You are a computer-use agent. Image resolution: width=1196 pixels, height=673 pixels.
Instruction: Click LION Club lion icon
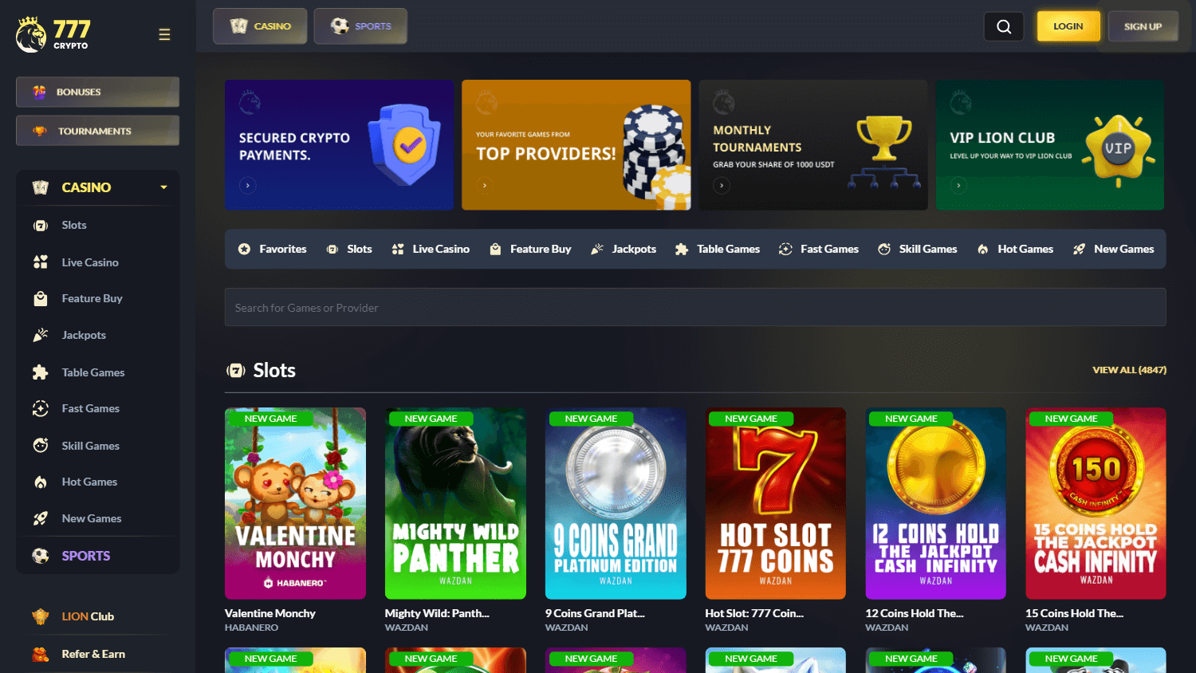(41, 616)
